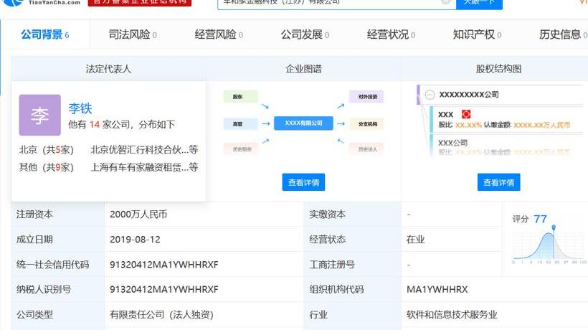The image size is (588, 330).
Task: Click 查看详情 under 股权结构图
Action: click(x=498, y=182)
